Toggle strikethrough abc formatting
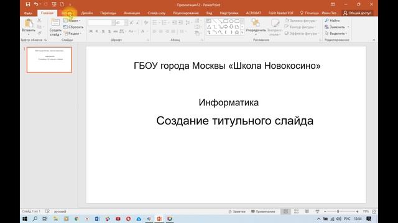398x223 pixels. click(x=115, y=32)
